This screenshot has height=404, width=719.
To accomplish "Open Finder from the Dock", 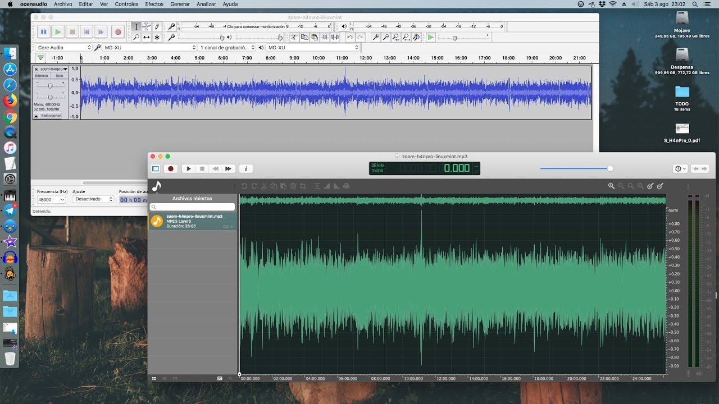I will click(10, 53).
